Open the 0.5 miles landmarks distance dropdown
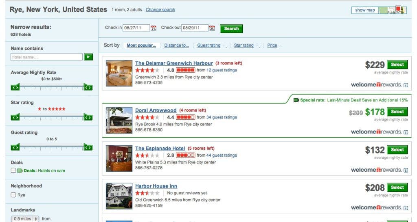The width and height of the screenshot is (417, 222). 25,219
